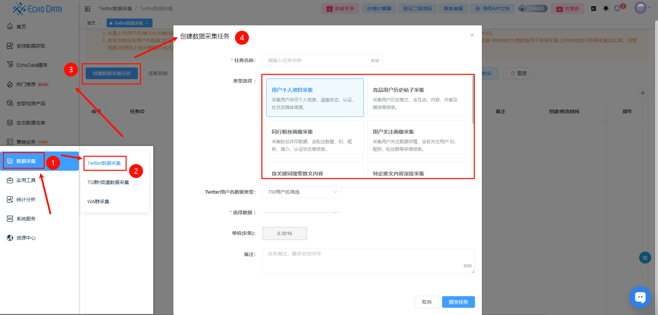Image resolution: width=658 pixels, height=315 pixels.
Task: Open the 价格计算器 button
Action: [x=379, y=9]
